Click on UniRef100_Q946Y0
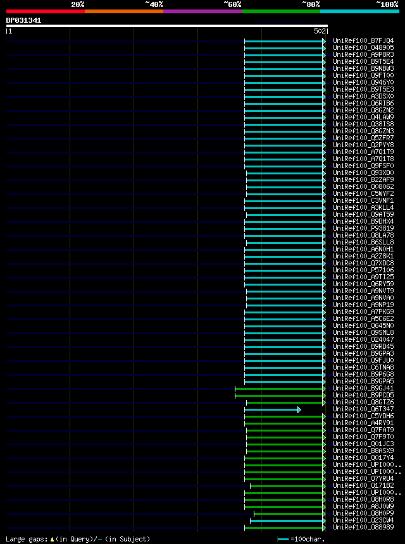405x544 pixels. pos(363,83)
